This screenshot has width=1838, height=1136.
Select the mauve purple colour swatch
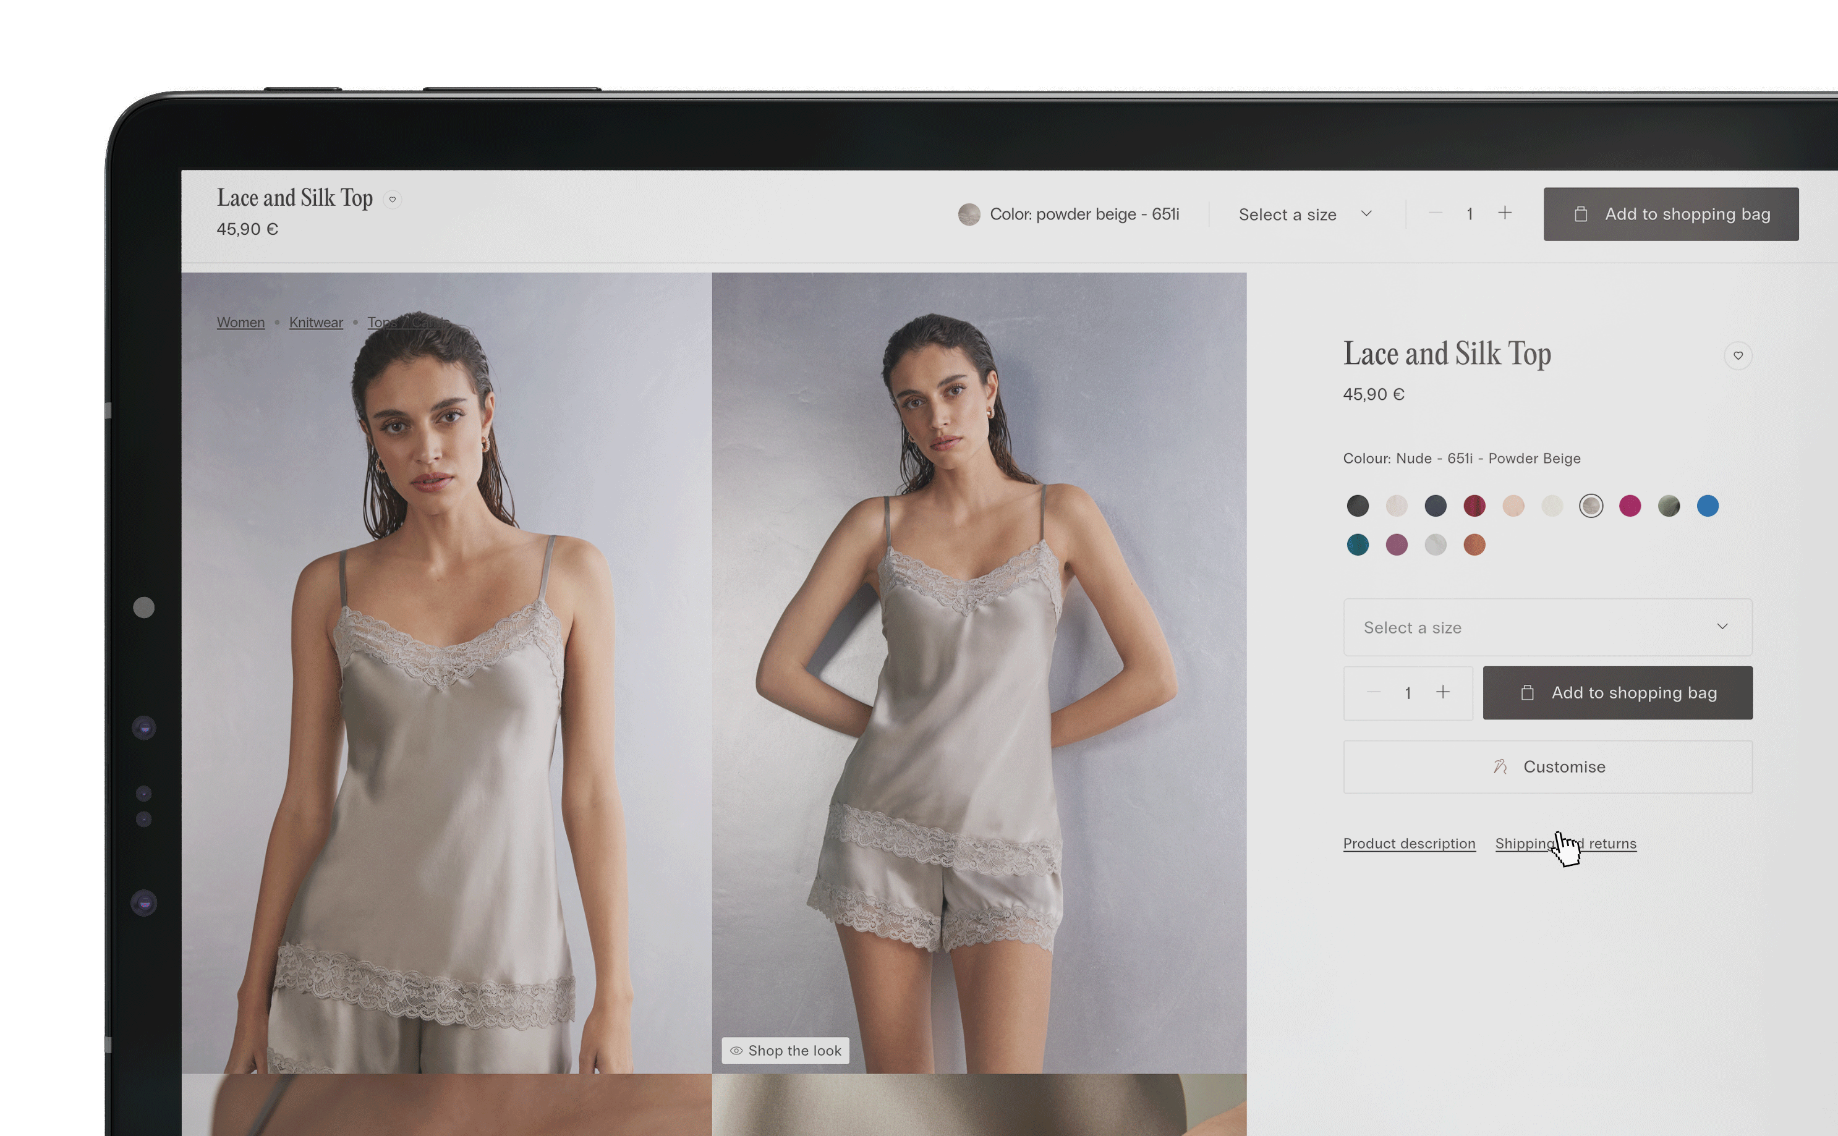coord(1396,545)
